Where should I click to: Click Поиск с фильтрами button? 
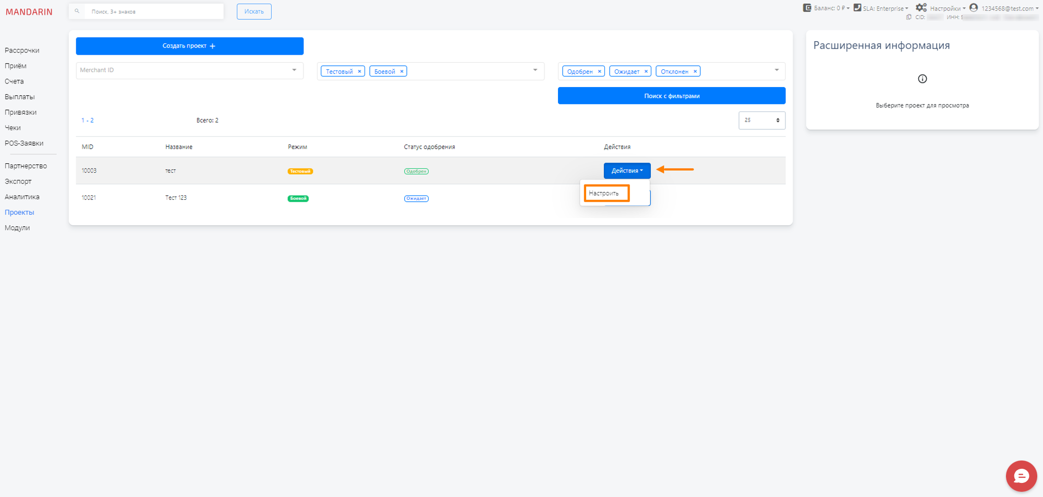[x=671, y=96]
